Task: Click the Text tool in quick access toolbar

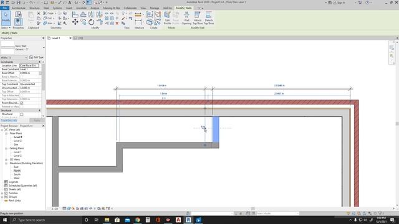Action: coord(70,2)
